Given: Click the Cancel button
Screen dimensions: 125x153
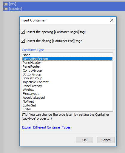Looking at the screenshot, I should click(x=106, y=140).
